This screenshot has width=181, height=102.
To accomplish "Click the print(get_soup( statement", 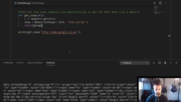I will point(49,32).
